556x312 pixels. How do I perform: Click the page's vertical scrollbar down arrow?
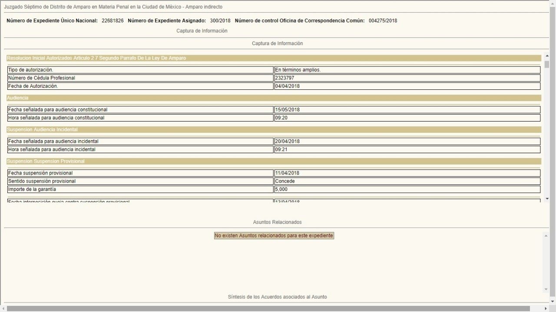click(553, 301)
